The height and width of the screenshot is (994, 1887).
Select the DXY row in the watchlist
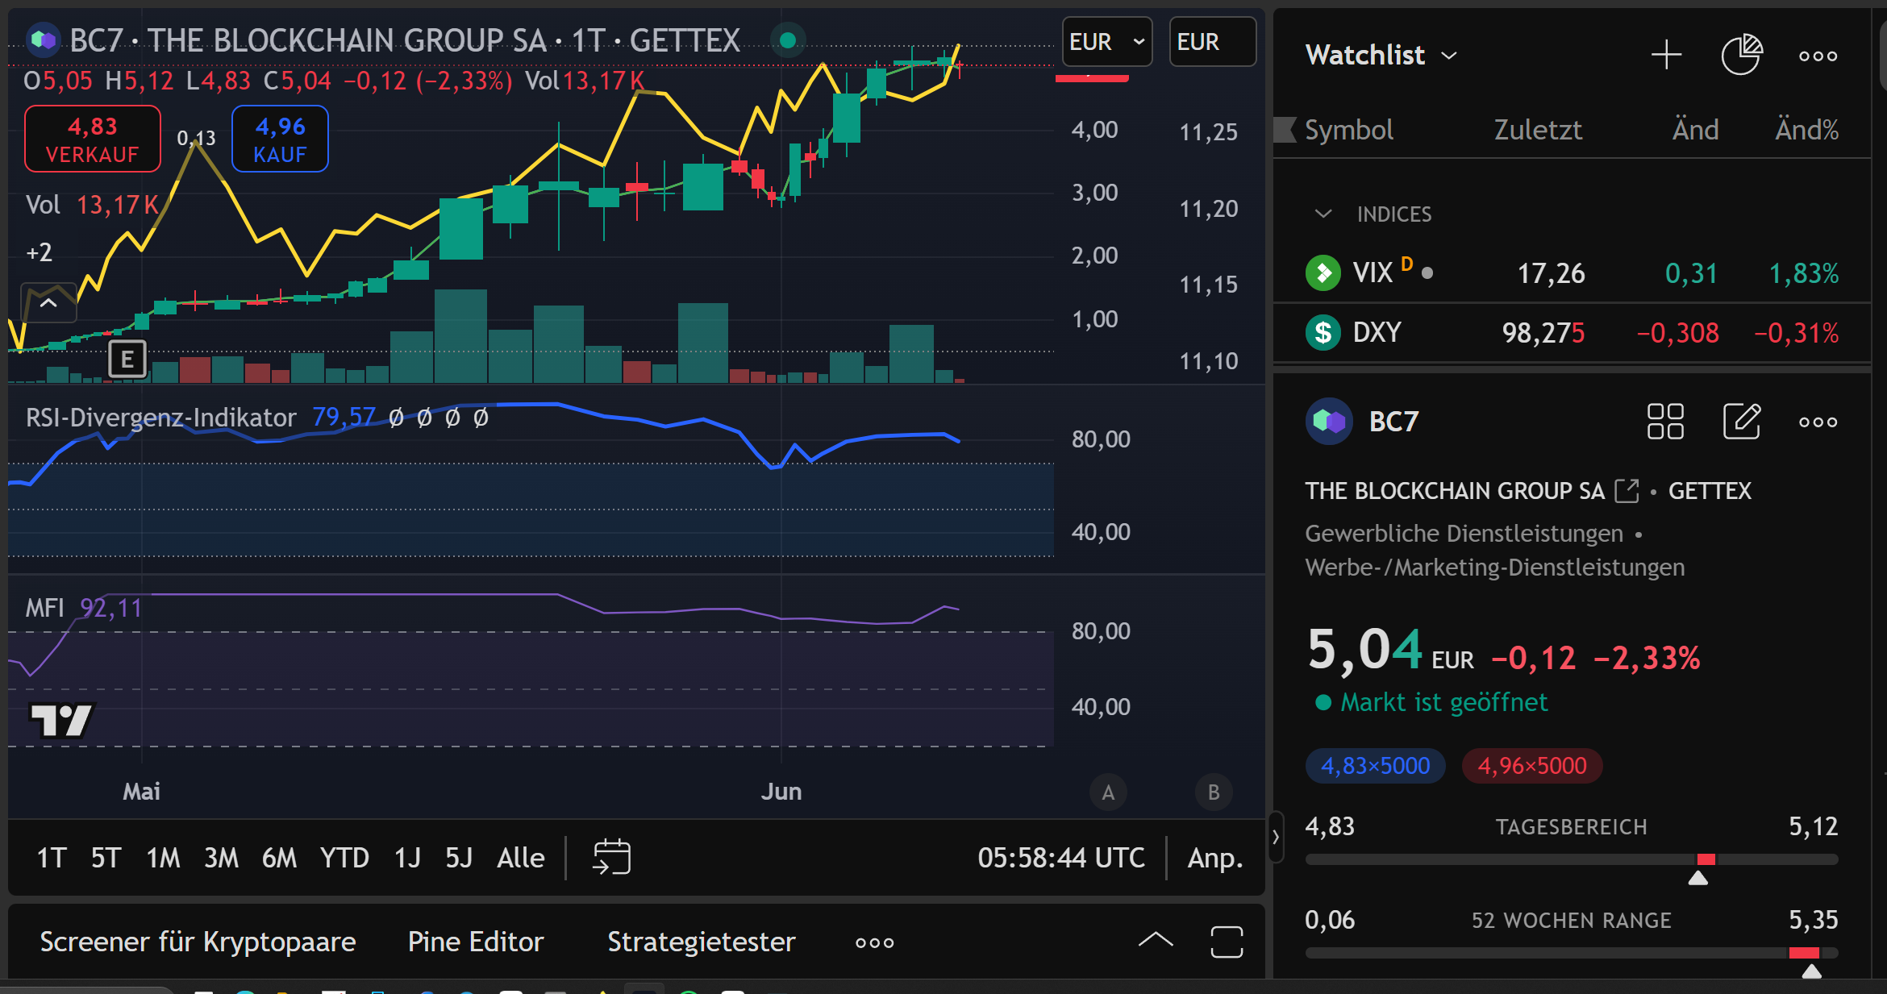1572,332
